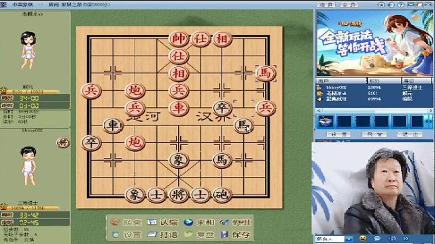Click the star favorite icon in title bar
Viewport: 435px width, 244px height.
pyautogui.click(x=381, y=5)
